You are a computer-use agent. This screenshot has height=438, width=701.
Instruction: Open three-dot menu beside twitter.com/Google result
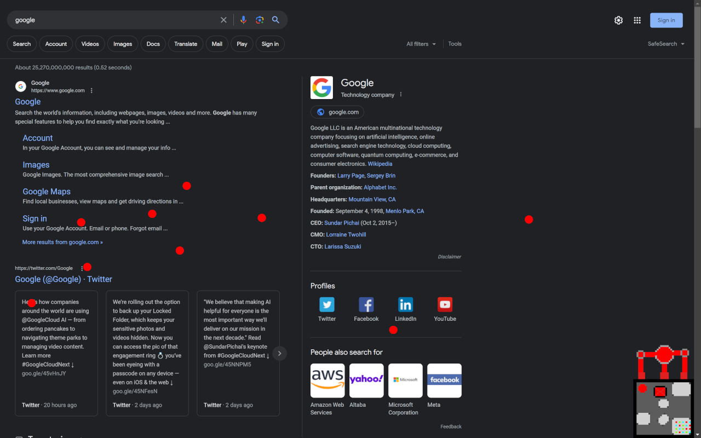coord(82,268)
